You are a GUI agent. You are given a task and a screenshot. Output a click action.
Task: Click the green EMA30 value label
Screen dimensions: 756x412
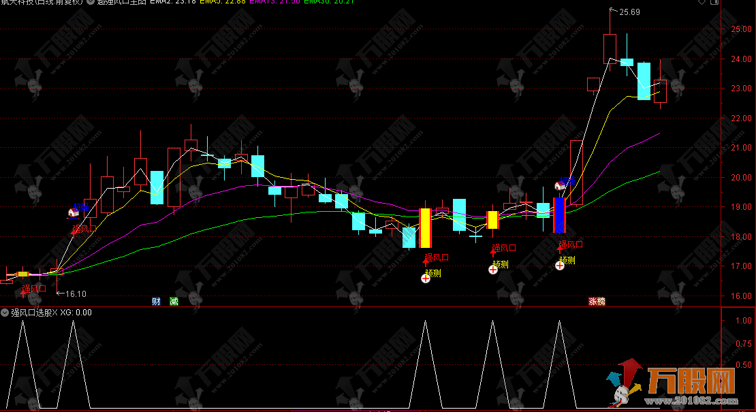pyautogui.click(x=329, y=2)
